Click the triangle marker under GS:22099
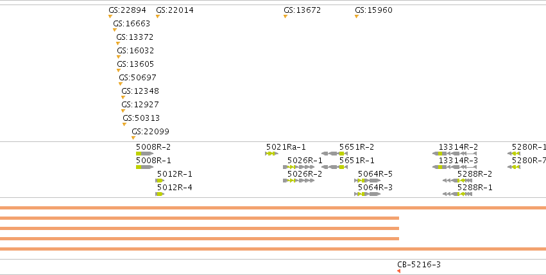Image resolution: width=546 pixels, height=275 pixels. coord(133,138)
